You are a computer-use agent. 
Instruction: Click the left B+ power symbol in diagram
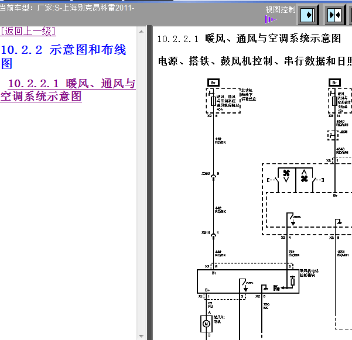tap(213, 83)
